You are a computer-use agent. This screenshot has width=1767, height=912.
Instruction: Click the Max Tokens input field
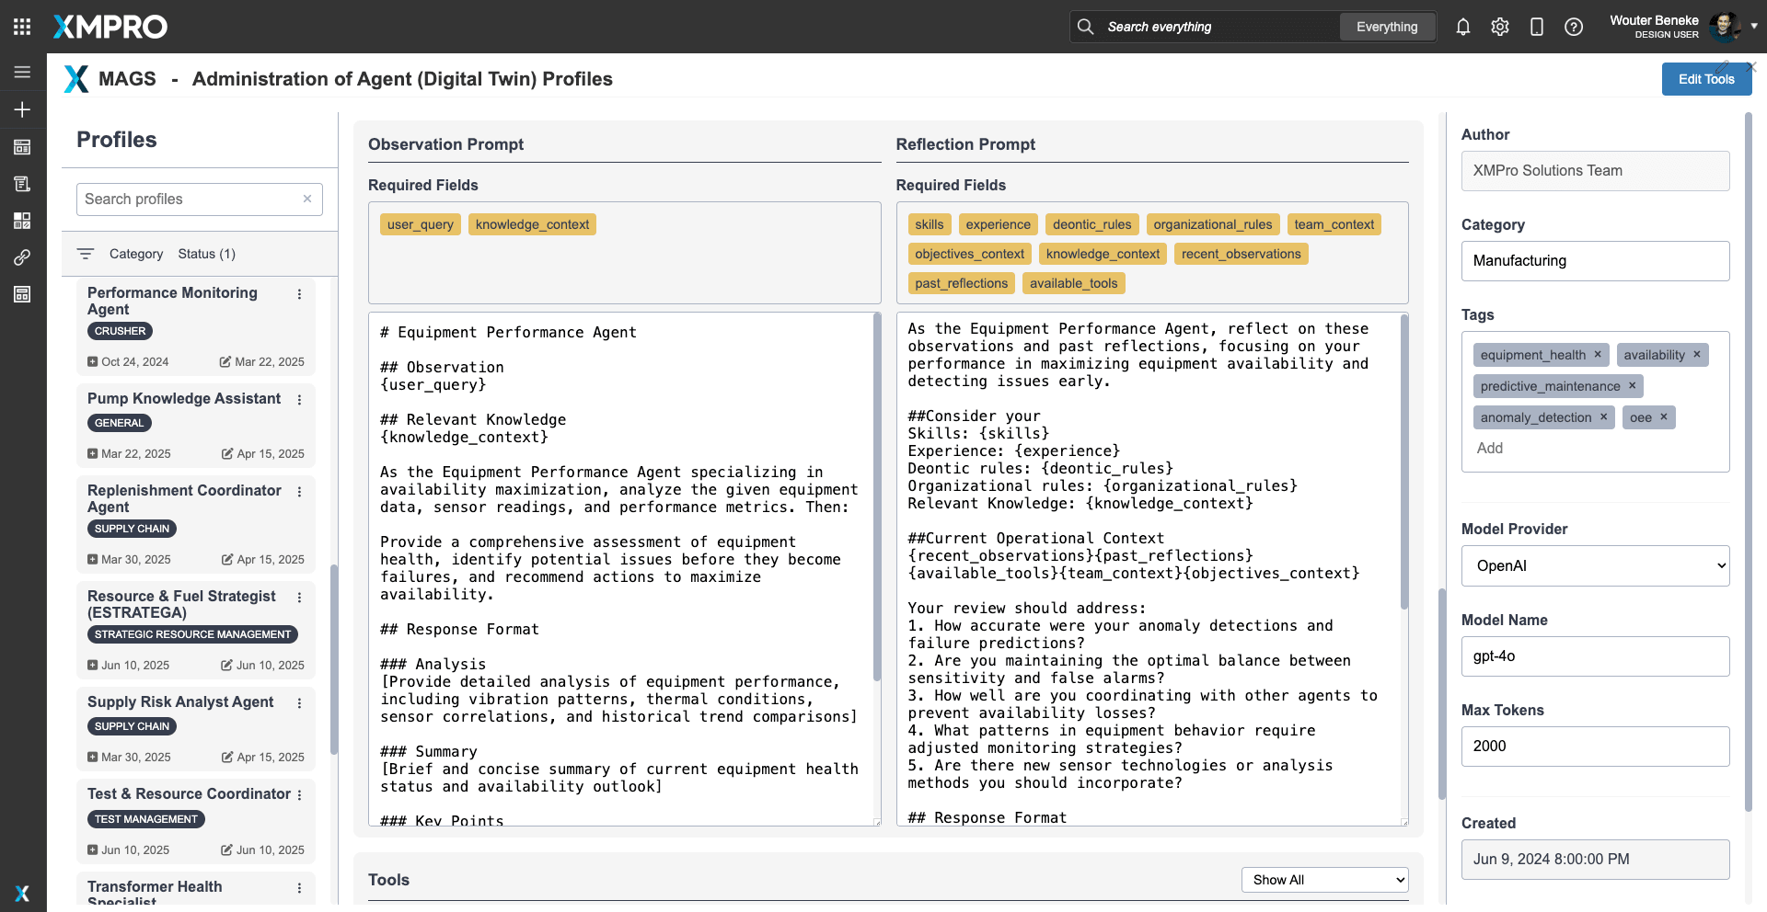(x=1595, y=747)
